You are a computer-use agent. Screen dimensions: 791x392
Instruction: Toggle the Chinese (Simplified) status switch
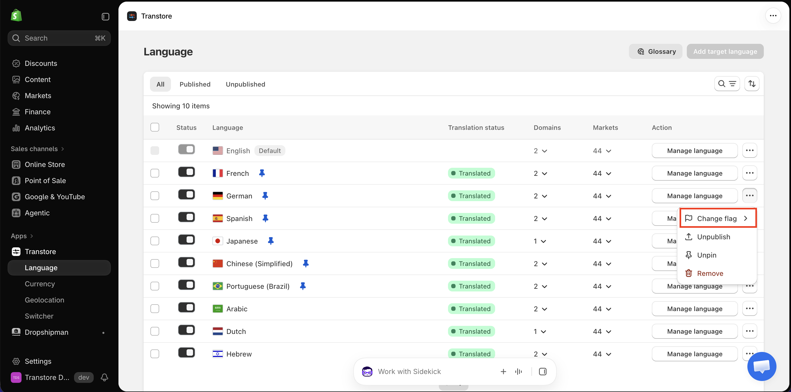(186, 262)
